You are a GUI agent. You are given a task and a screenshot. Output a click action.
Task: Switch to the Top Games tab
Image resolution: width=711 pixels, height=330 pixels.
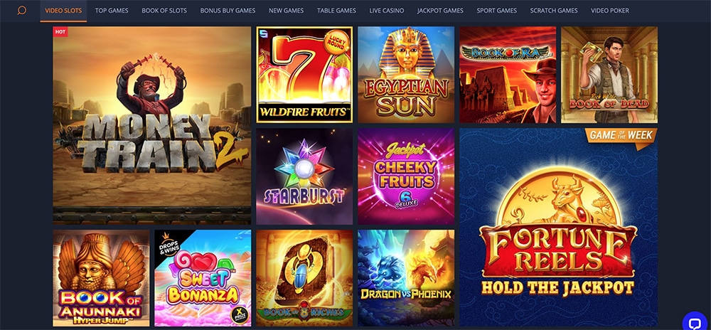[x=112, y=11]
